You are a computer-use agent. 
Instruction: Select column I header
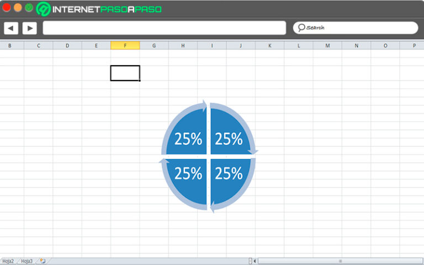click(x=212, y=45)
